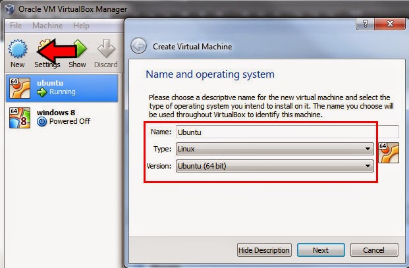Click the New virtual machine toolbar icon

point(18,49)
